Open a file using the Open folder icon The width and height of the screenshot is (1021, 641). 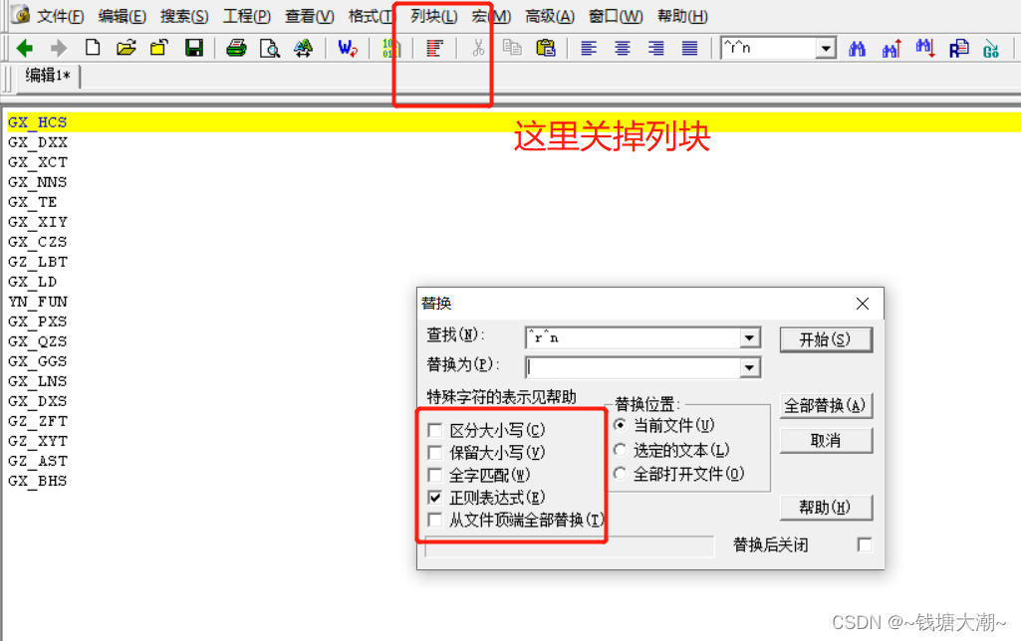(x=127, y=48)
